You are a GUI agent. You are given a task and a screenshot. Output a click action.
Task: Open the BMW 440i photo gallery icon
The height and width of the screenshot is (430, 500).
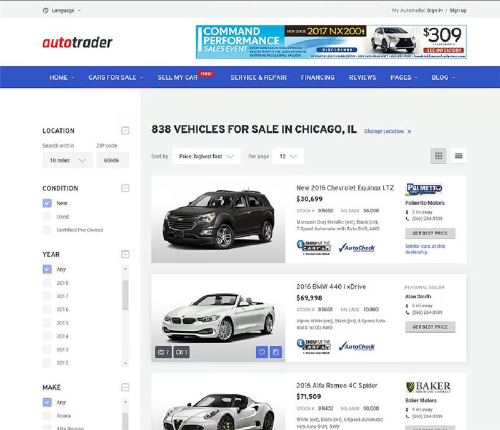163,352
